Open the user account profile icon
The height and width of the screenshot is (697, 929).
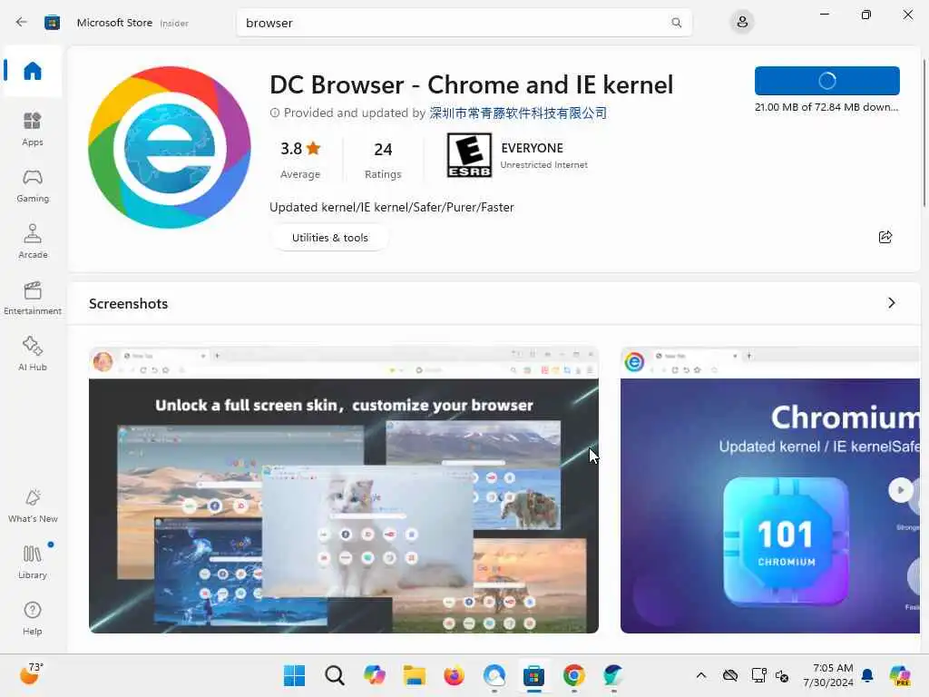pyautogui.click(x=742, y=23)
